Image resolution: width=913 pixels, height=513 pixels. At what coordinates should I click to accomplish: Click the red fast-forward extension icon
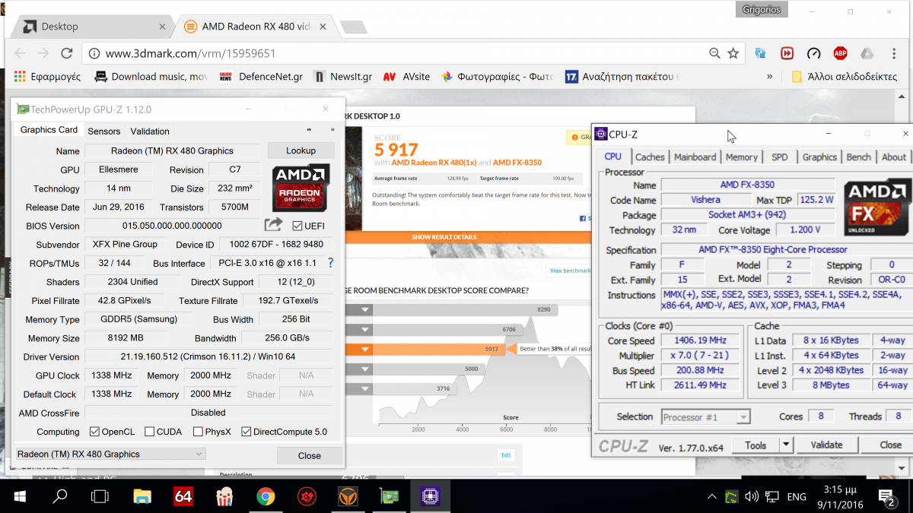[787, 53]
